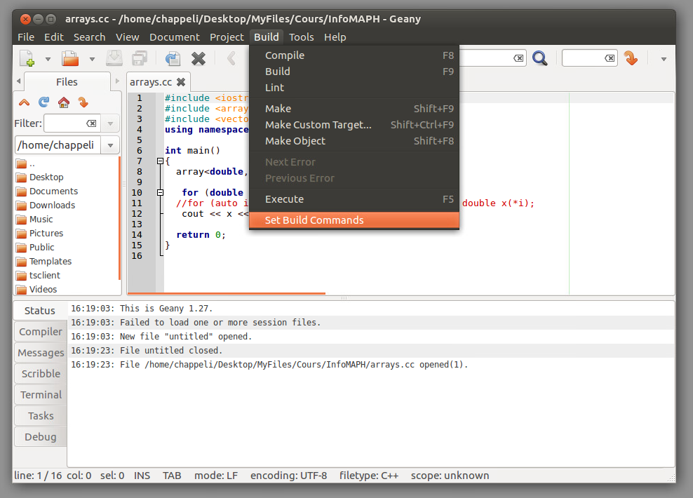Image resolution: width=693 pixels, height=498 pixels.
Task: Select the Videos folder
Action: pyautogui.click(x=67, y=290)
